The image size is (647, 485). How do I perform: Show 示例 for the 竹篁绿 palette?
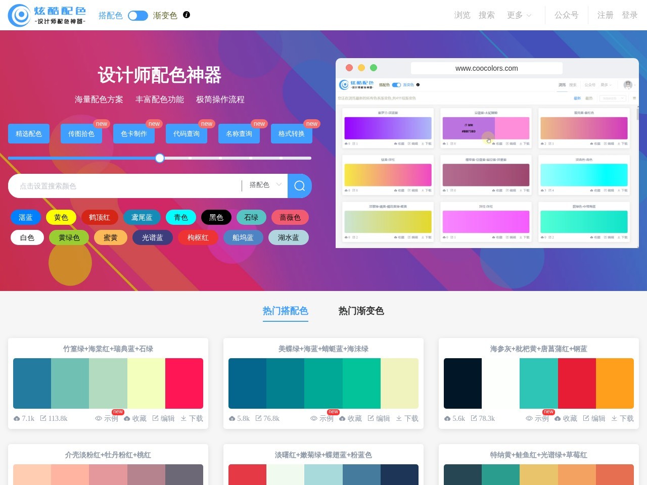click(107, 418)
